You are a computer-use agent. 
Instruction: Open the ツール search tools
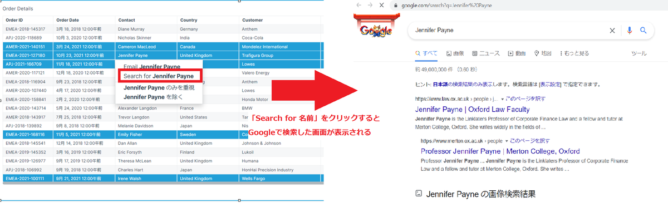tap(639, 53)
